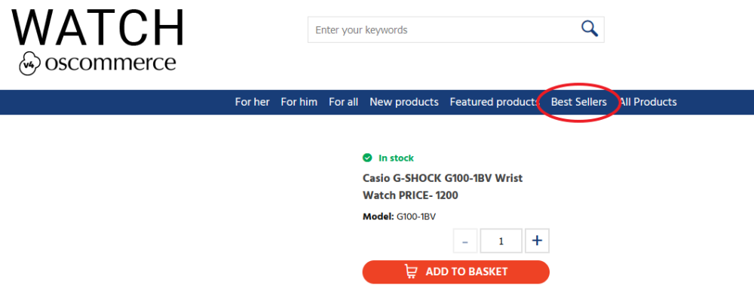Open Featured products in navigation bar
The height and width of the screenshot is (301, 754).
[495, 102]
